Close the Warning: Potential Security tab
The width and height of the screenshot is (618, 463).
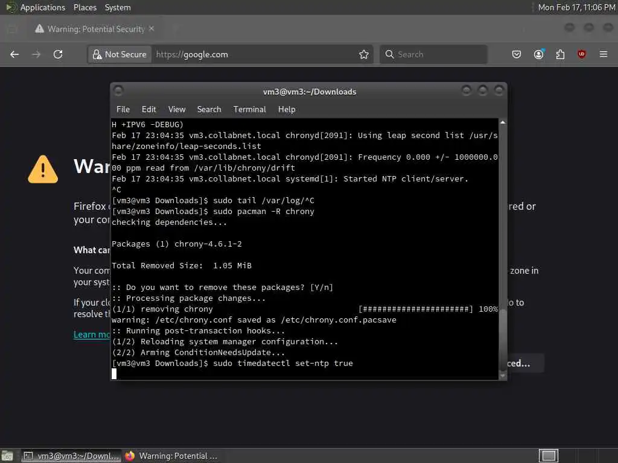point(151,29)
